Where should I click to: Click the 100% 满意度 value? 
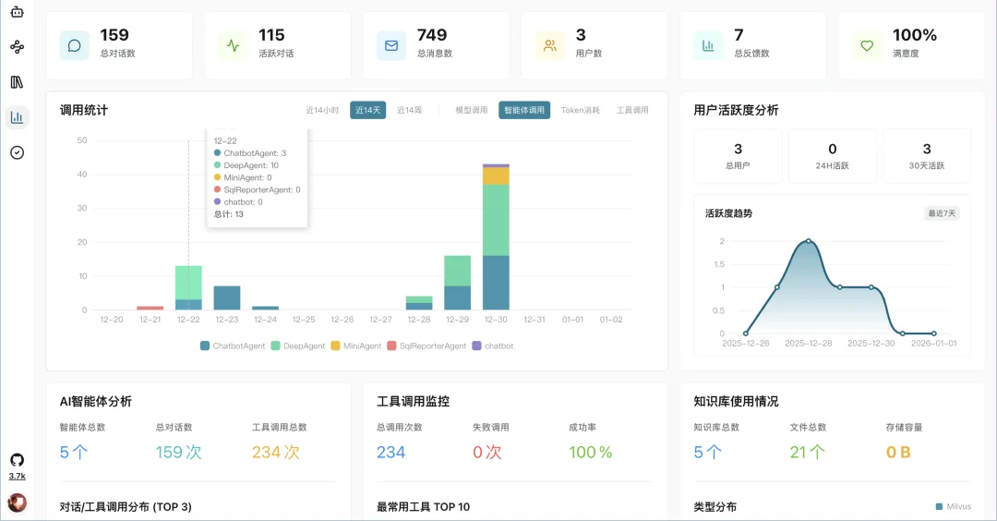[x=914, y=35]
